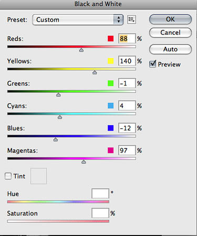Viewport: 197px width, 236px height.
Task: Apply the Auto adjustment button
Action: pos(170,49)
